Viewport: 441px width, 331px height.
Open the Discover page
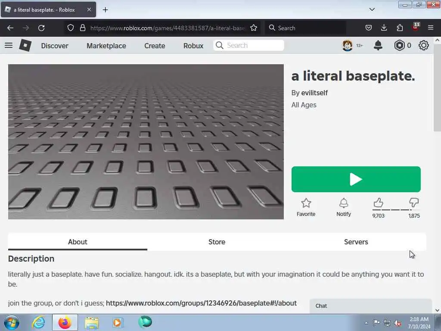point(55,46)
